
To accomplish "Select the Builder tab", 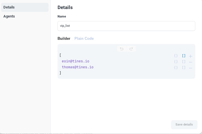I will pyautogui.click(x=64, y=38).
